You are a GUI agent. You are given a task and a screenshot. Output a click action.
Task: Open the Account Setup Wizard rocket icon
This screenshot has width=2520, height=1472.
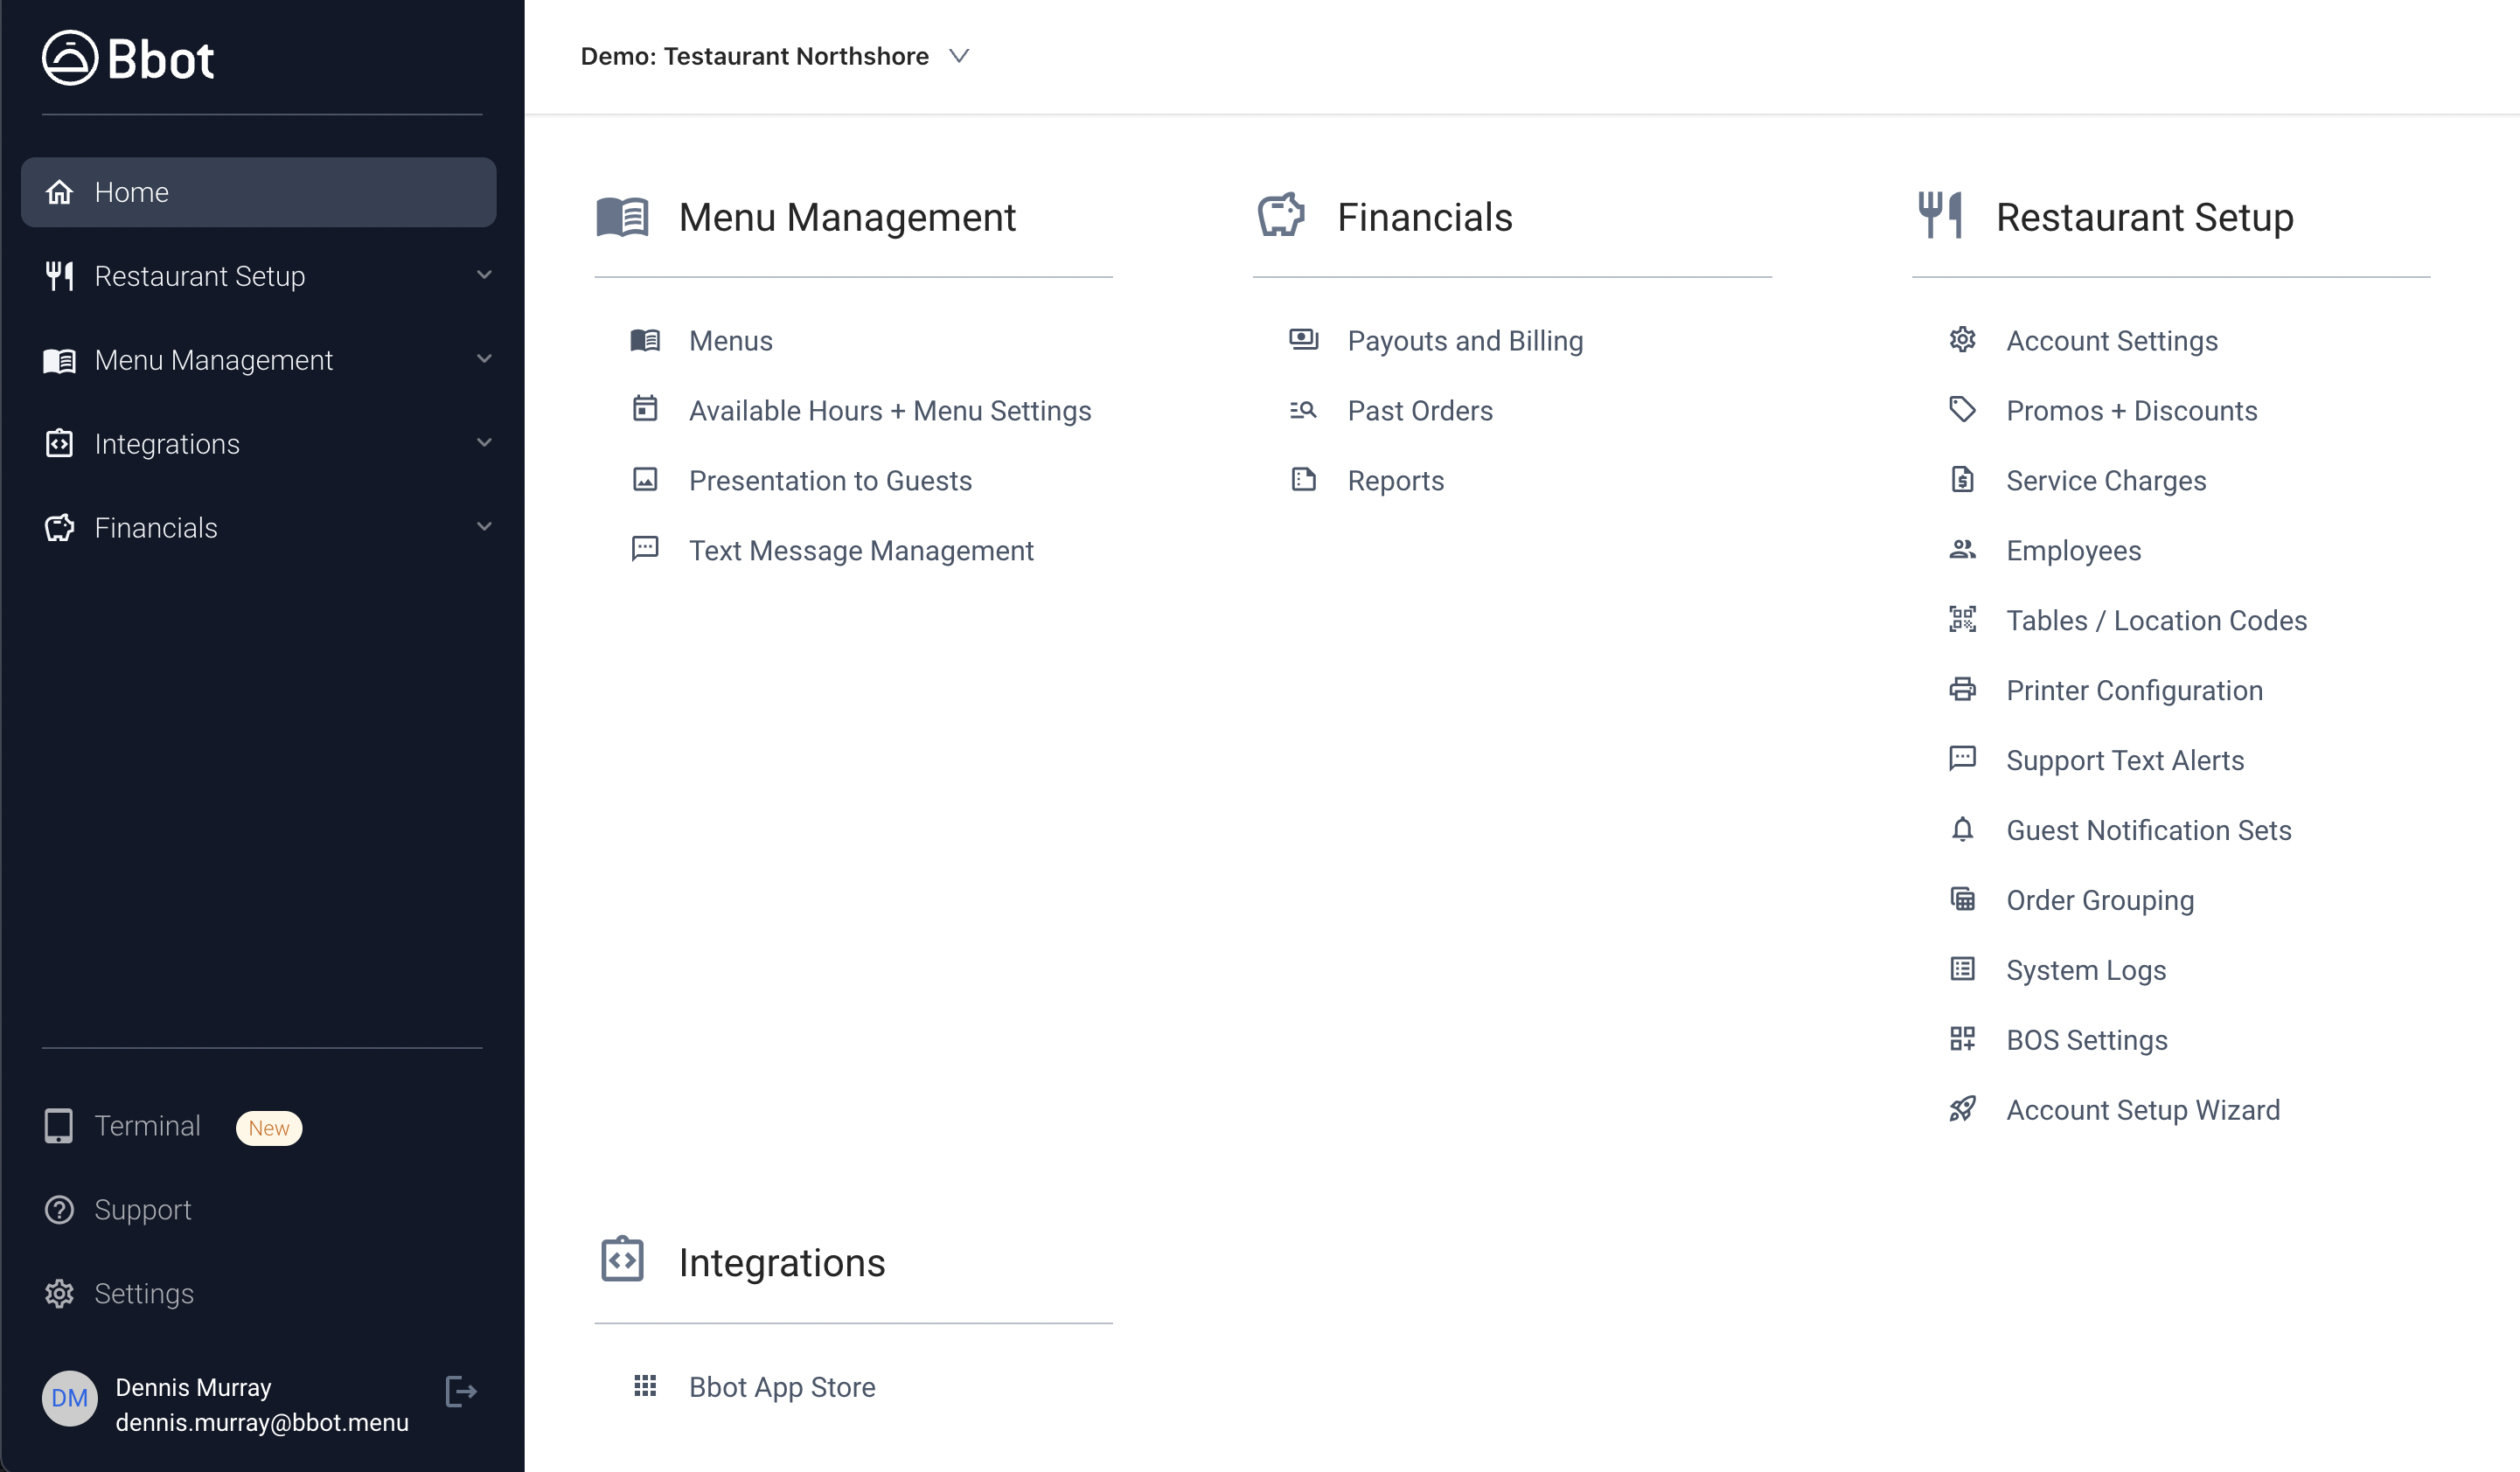(x=1962, y=1109)
